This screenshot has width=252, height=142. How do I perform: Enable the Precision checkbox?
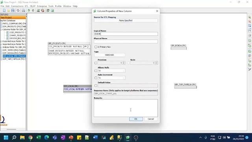pos(96,63)
